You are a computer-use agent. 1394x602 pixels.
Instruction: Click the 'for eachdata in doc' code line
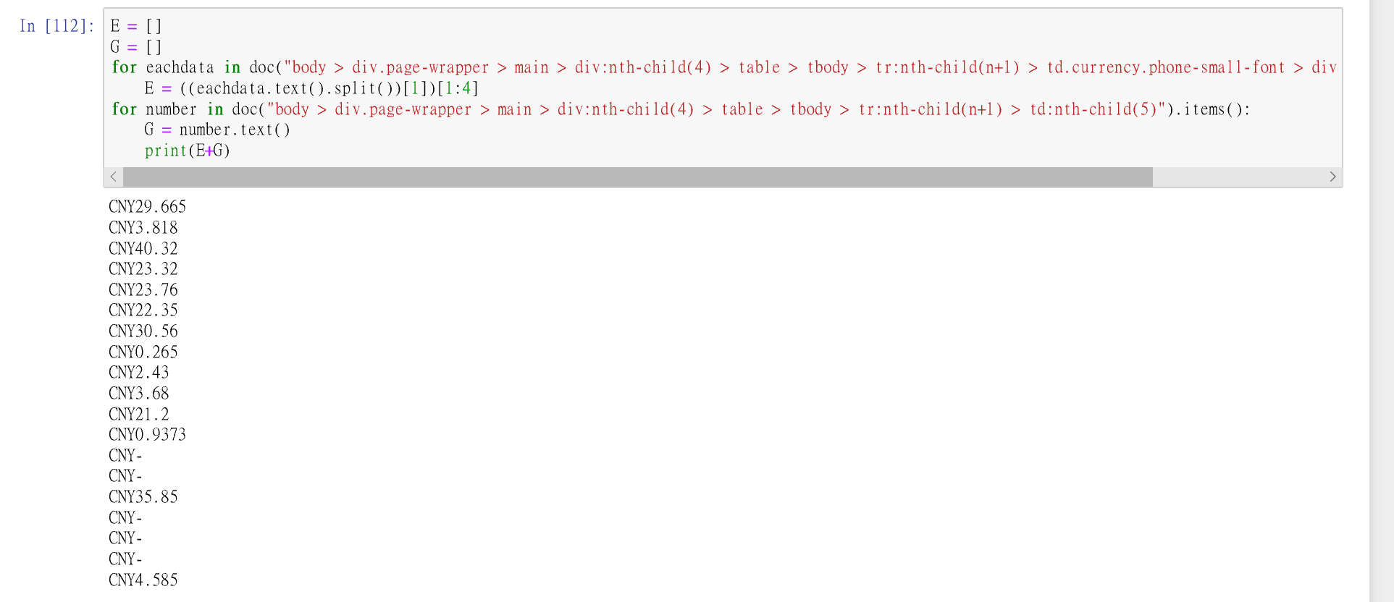coord(723,67)
